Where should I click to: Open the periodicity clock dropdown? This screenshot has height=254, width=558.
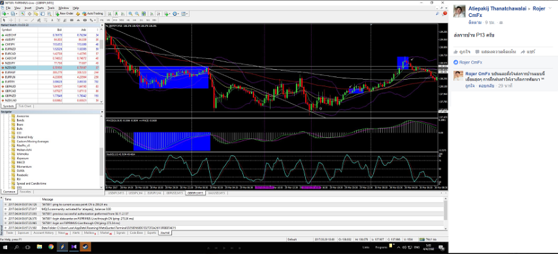pyautogui.click(x=176, y=14)
